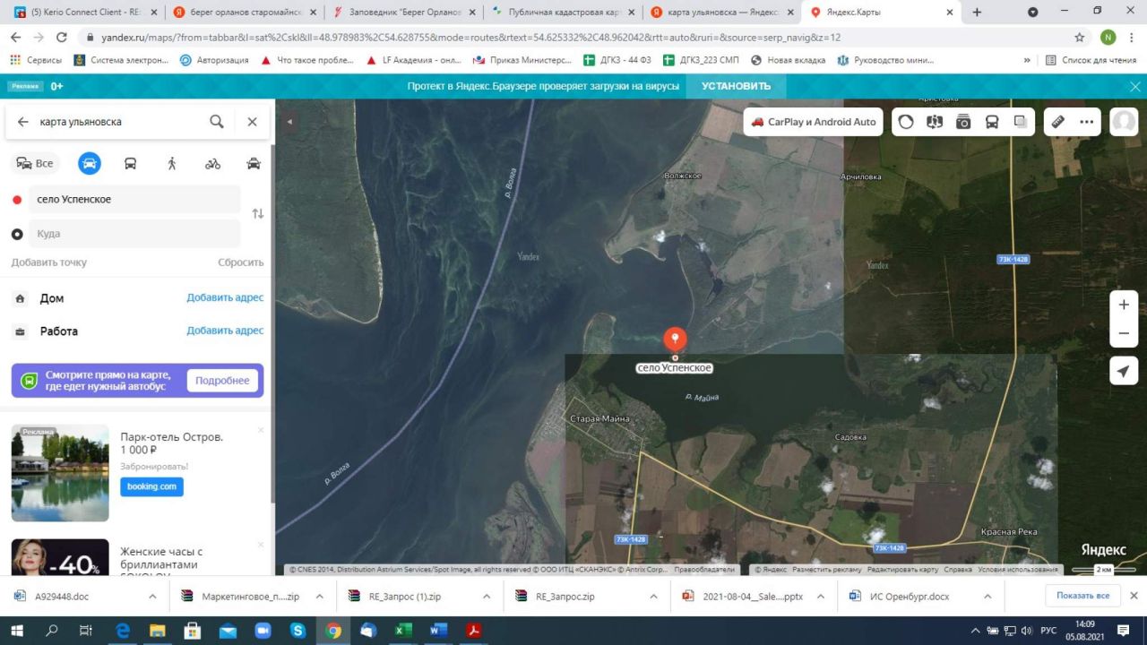The height and width of the screenshot is (645, 1147).
Task: Open the user profile avatar
Action: (1124, 122)
